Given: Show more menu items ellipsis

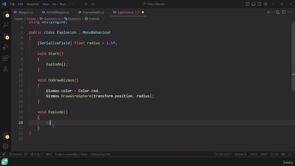Looking at the screenshot, I should (x=71, y=4).
